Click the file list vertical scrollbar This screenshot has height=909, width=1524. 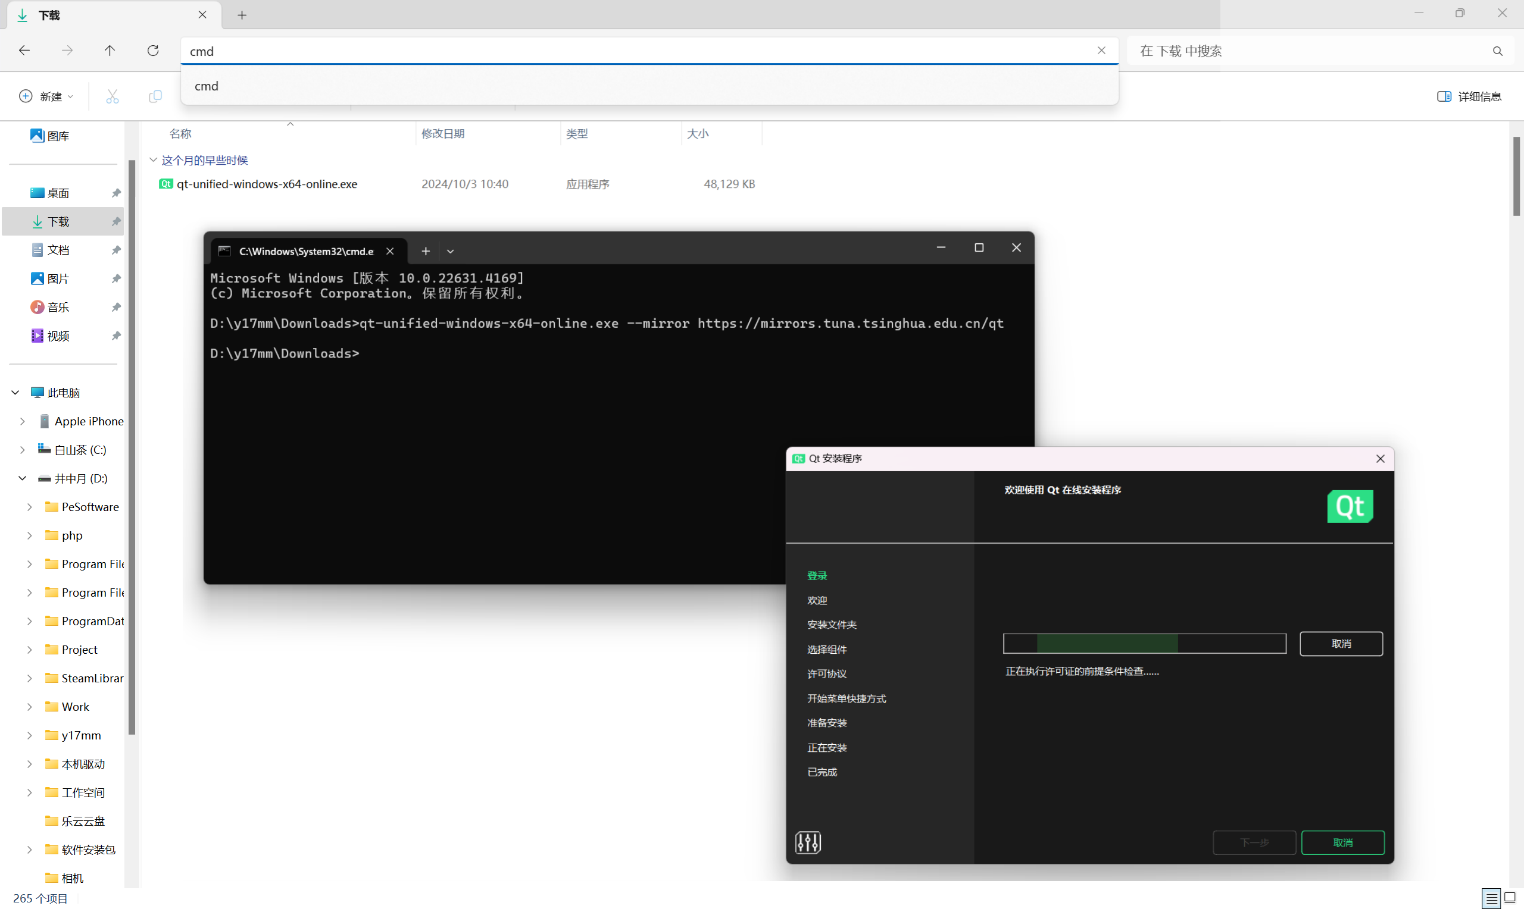[x=1516, y=177]
